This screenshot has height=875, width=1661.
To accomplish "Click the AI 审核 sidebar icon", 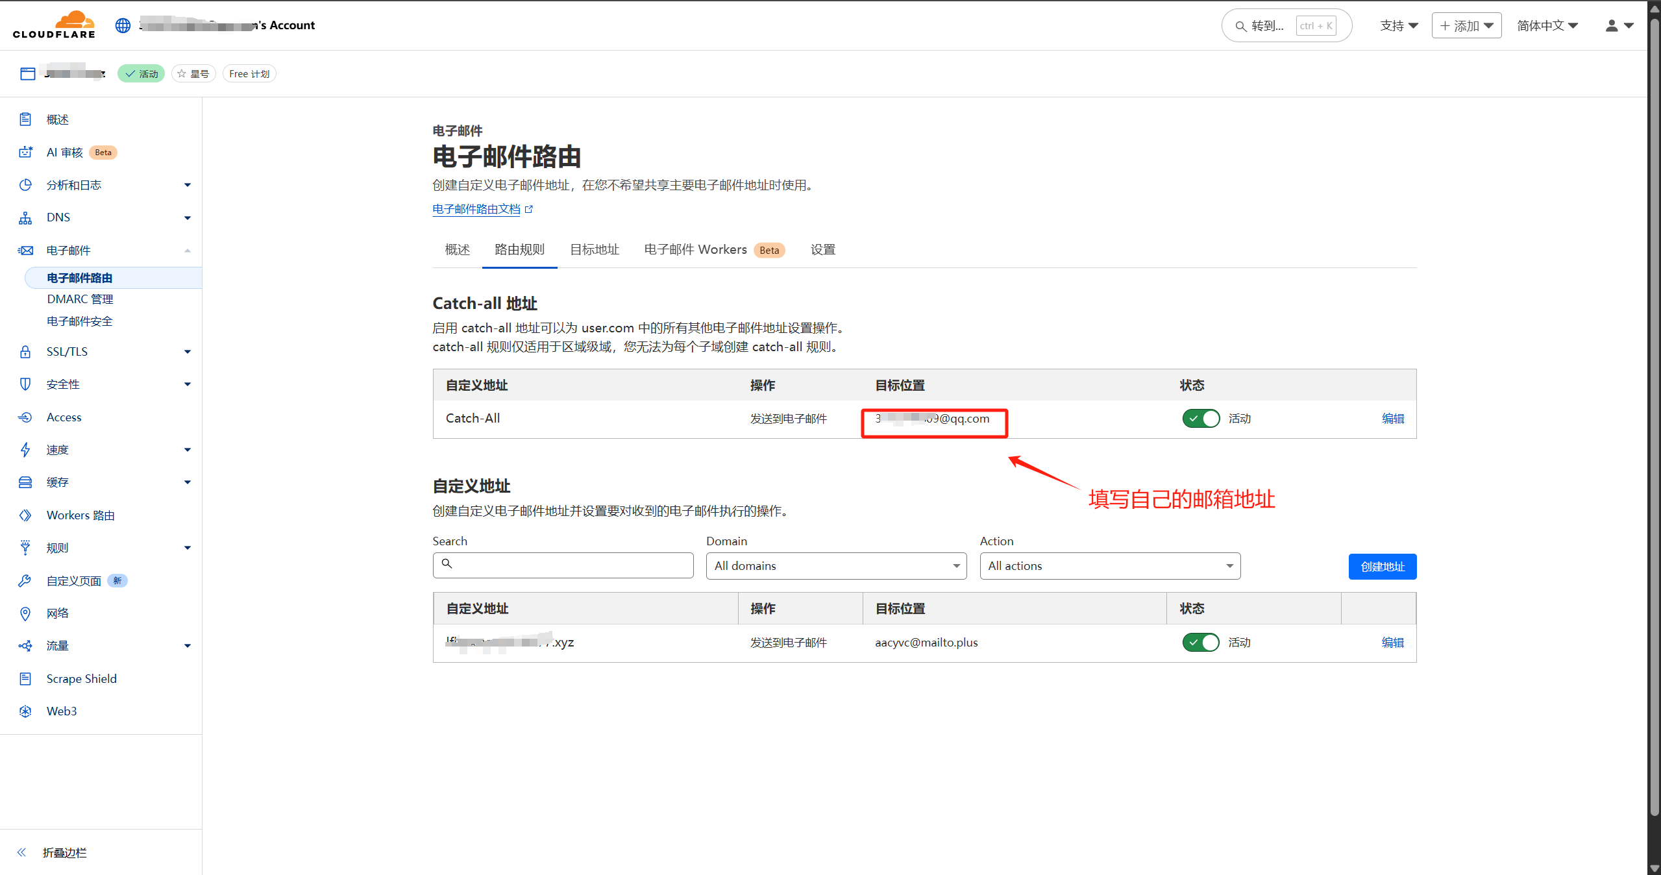I will (x=25, y=152).
